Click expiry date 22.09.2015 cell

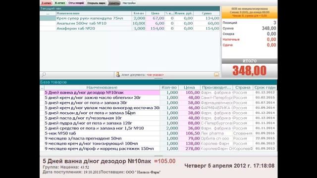(265, 138)
